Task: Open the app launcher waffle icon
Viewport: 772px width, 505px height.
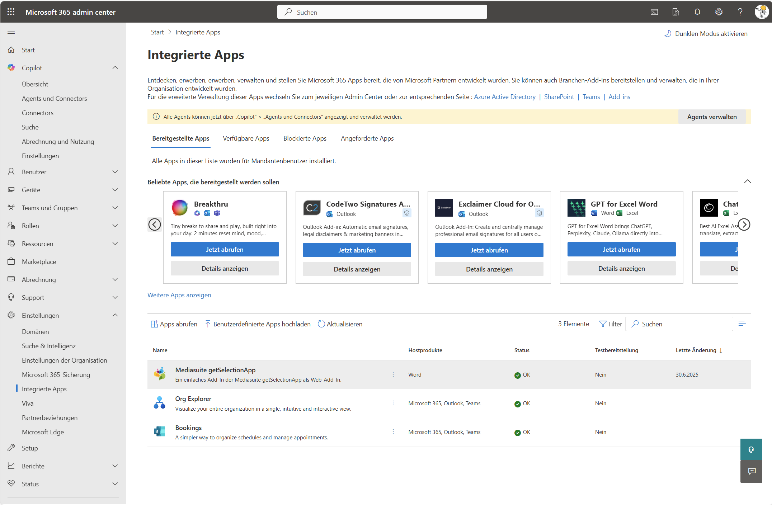Action: click(x=11, y=12)
